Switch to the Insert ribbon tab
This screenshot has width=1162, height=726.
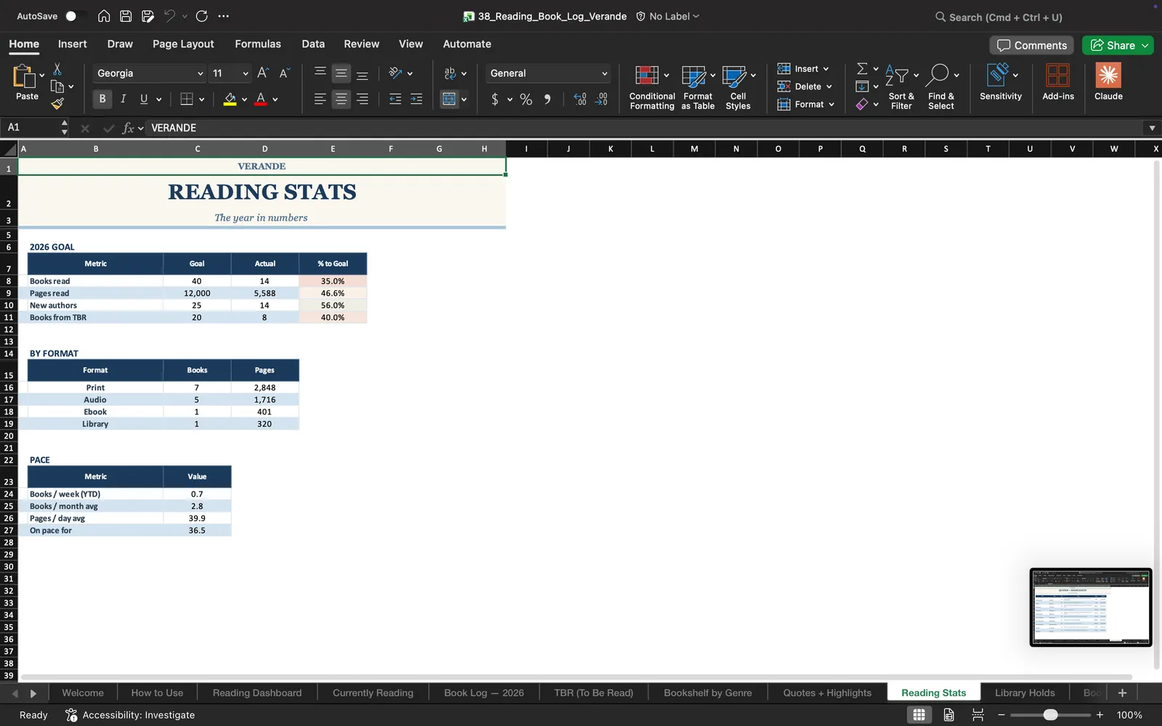point(73,44)
